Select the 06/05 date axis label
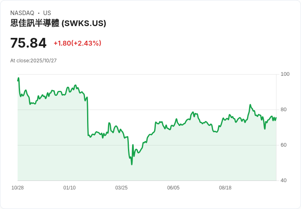The width and height of the screenshot is (301, 209). pyautogui.click(x=173, y=188)
